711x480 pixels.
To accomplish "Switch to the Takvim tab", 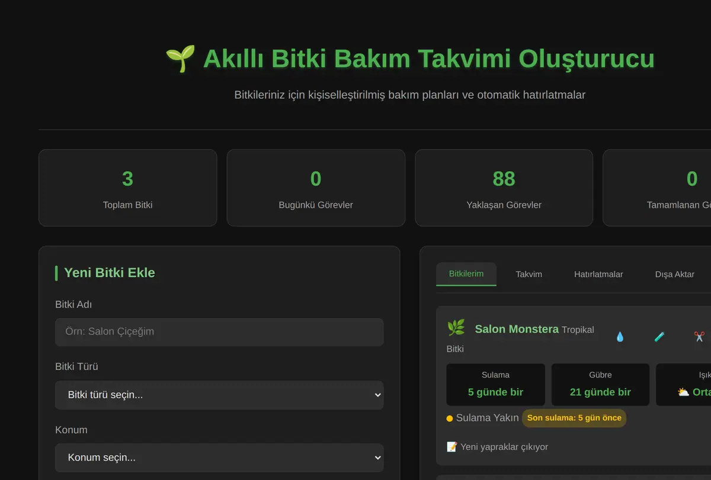I will [x=529, y=274].
